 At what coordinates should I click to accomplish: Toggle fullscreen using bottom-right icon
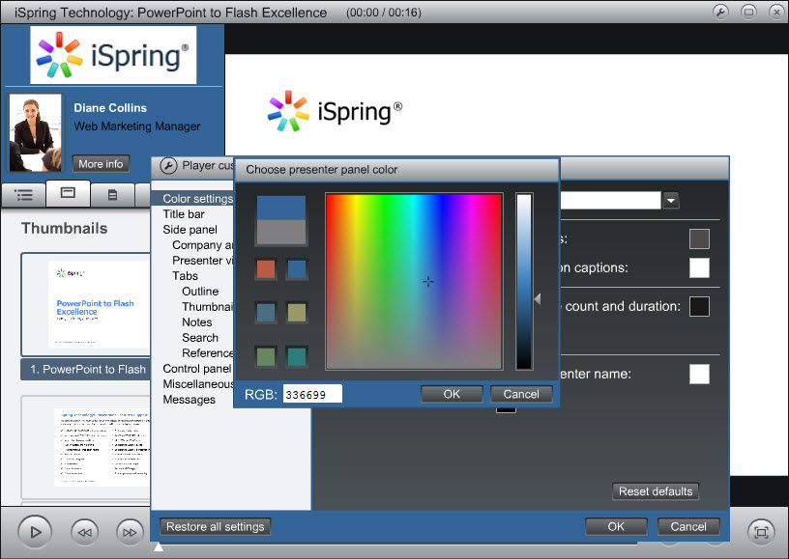(761, 532)
